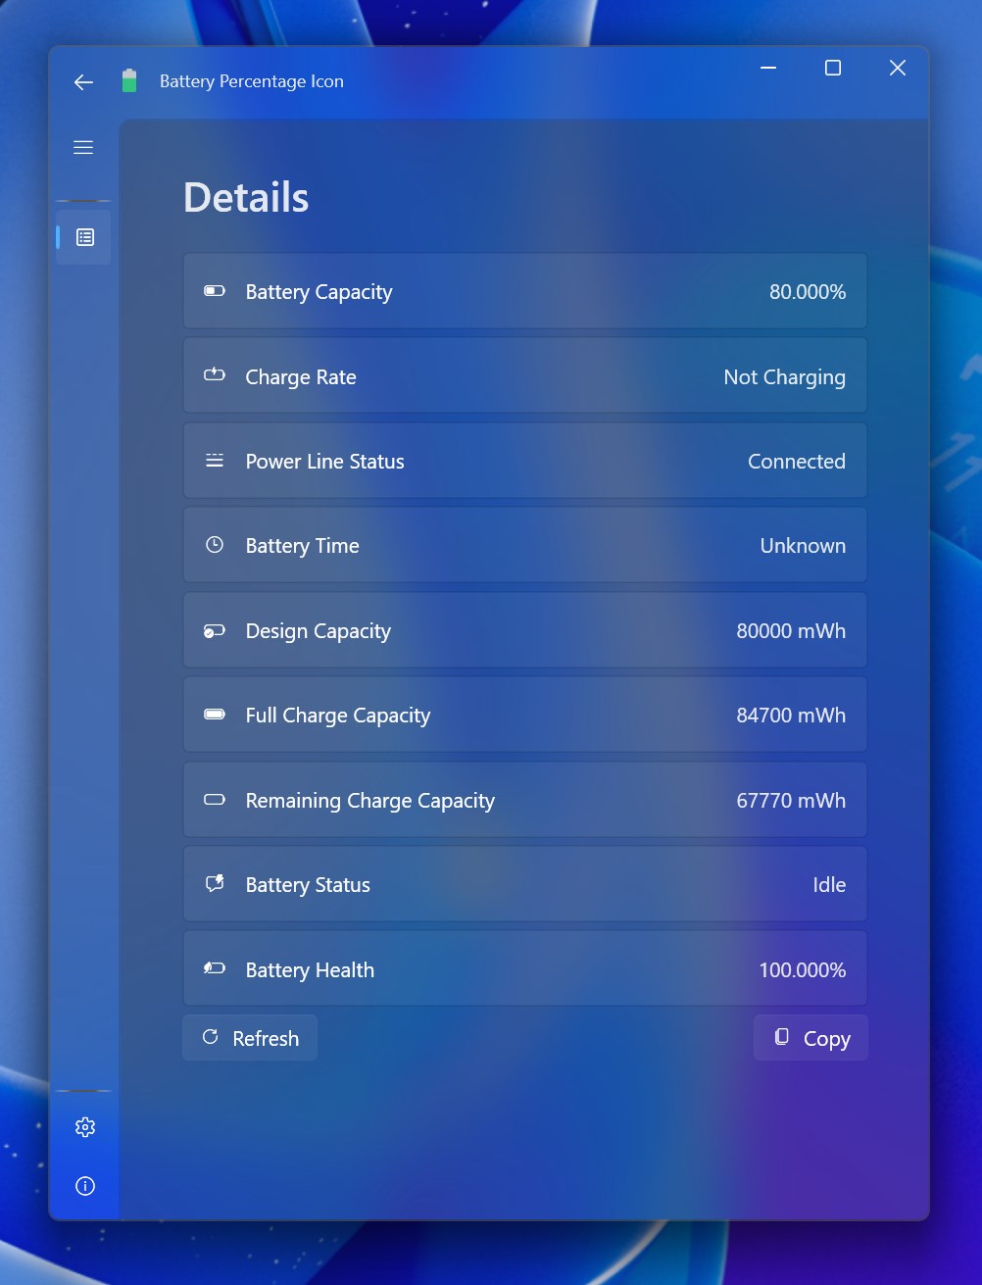Click the Battery Capacity battery icon

[x=215, y=291]
